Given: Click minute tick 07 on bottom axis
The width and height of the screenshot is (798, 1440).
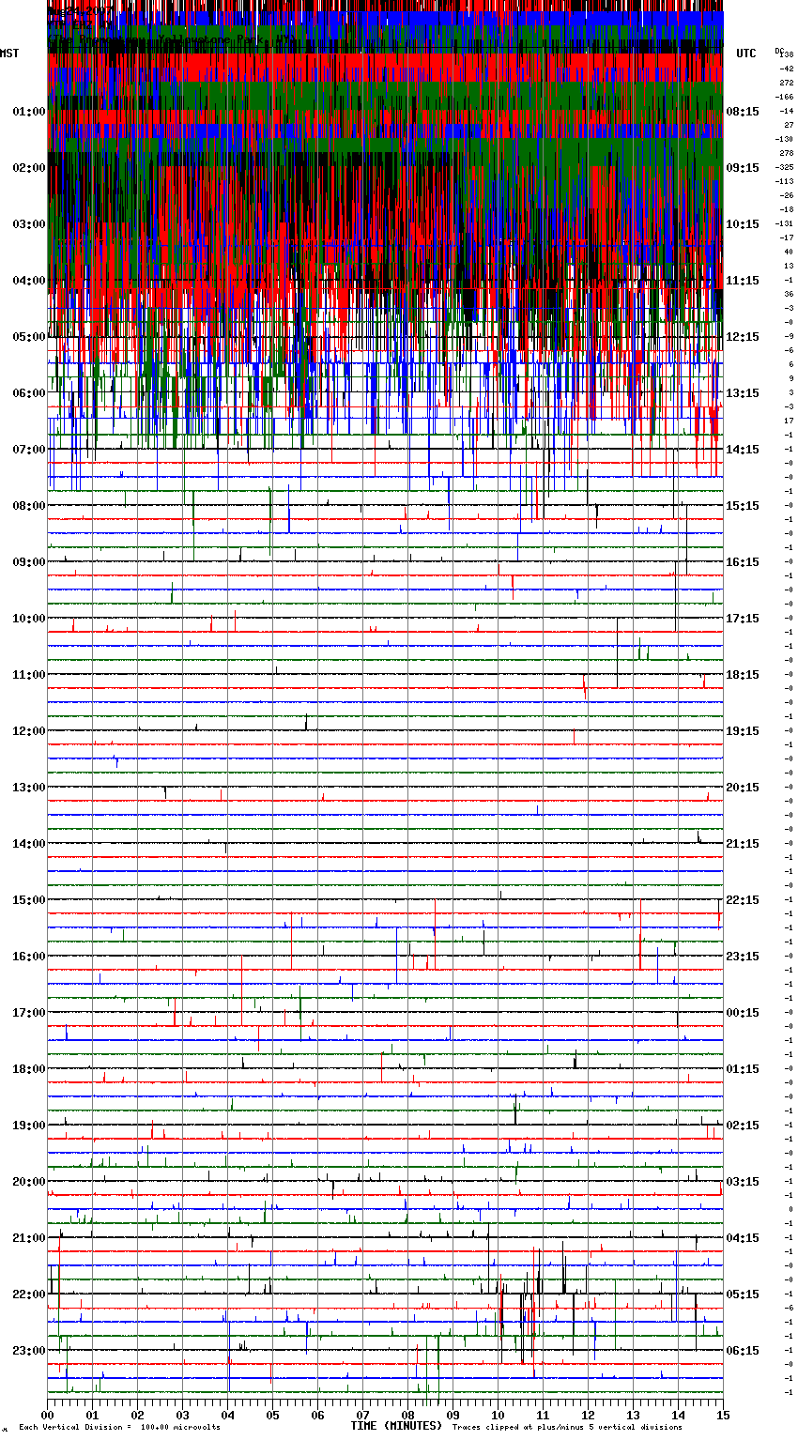Looking at the screenshot, I should point(362,1415).
